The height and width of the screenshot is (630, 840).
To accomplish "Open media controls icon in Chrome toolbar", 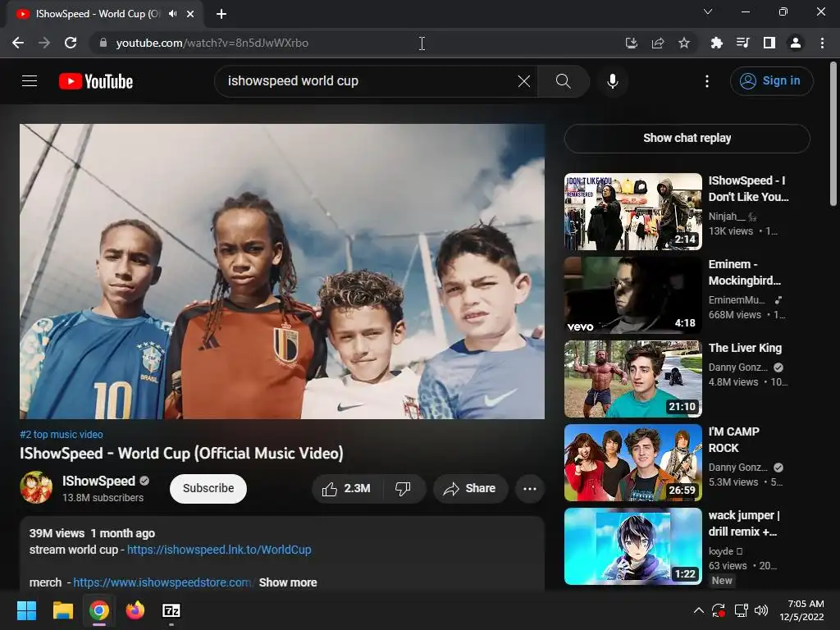I will [x=742, y=43].
